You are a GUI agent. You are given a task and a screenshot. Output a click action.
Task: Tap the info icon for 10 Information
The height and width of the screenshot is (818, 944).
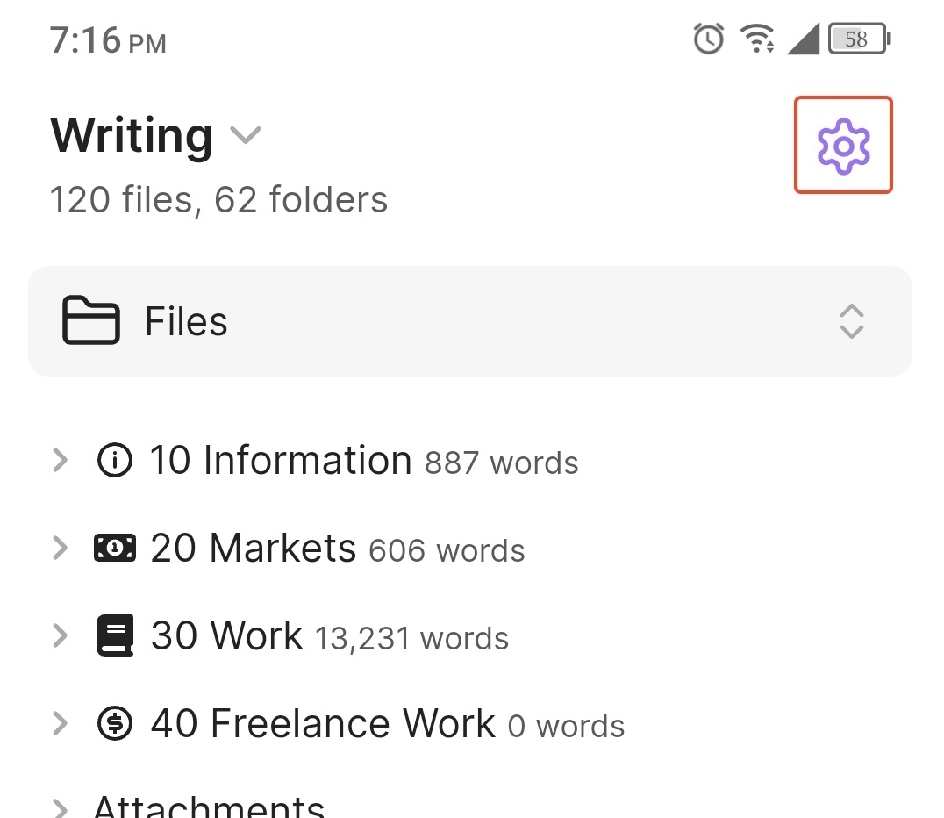[114, 461]
